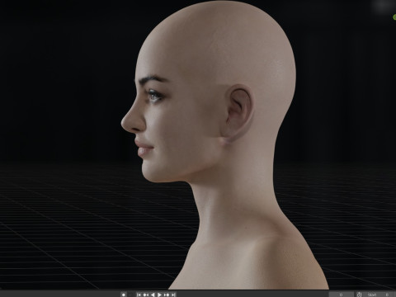
Task: Jump to next keyframe
Action: [167, 295]
